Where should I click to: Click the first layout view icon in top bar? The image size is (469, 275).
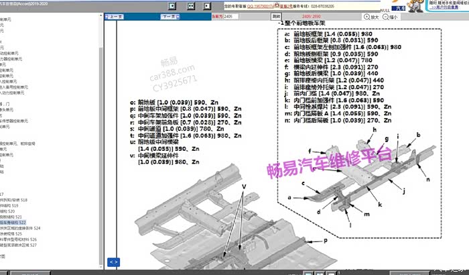point(172,6)
